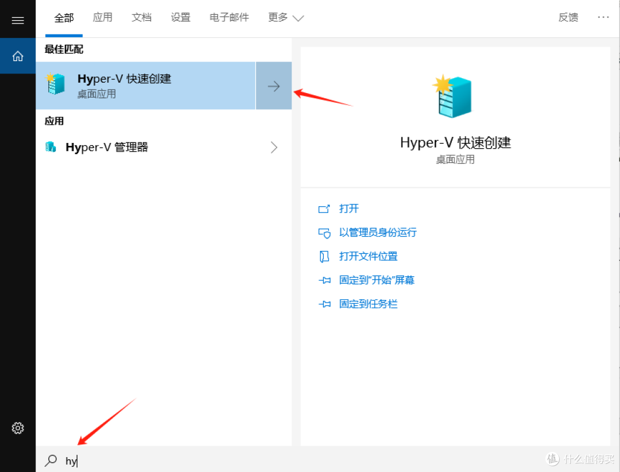Screen dimensions: 620x472
Task: Switch to the 文档 tab
Action: (142, 17)
